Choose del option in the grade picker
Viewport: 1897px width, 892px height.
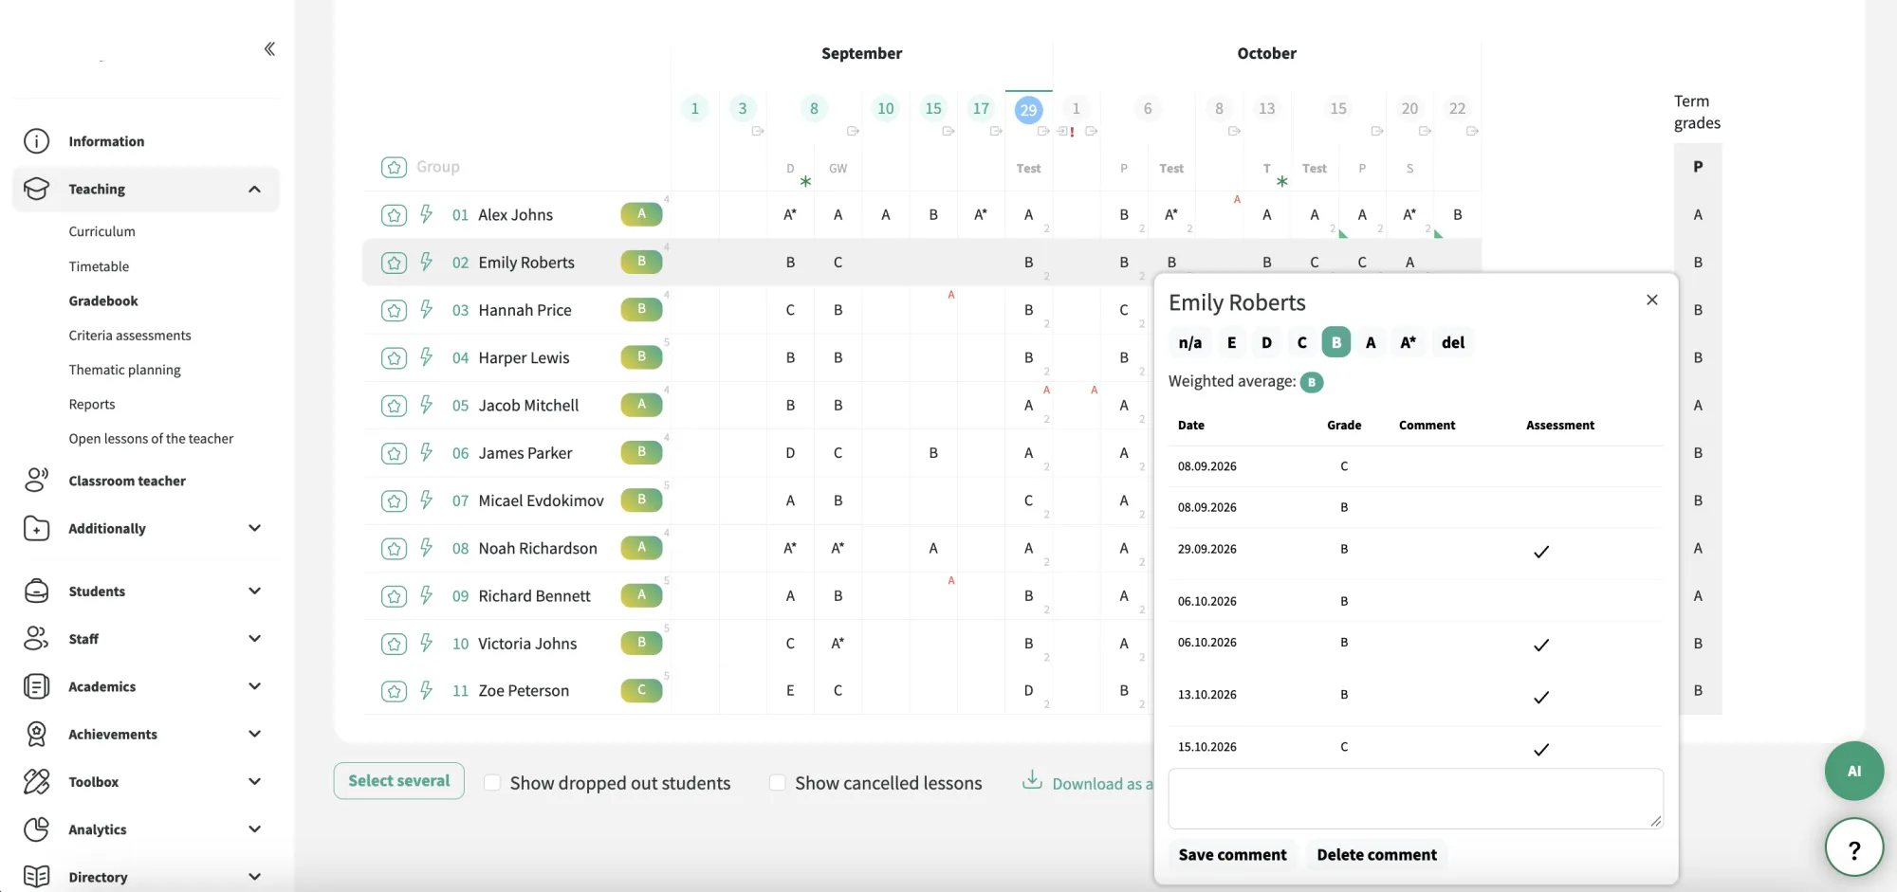(1453, 342)
